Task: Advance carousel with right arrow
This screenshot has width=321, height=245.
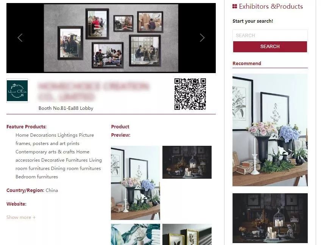Action: [x=202, y=38]
